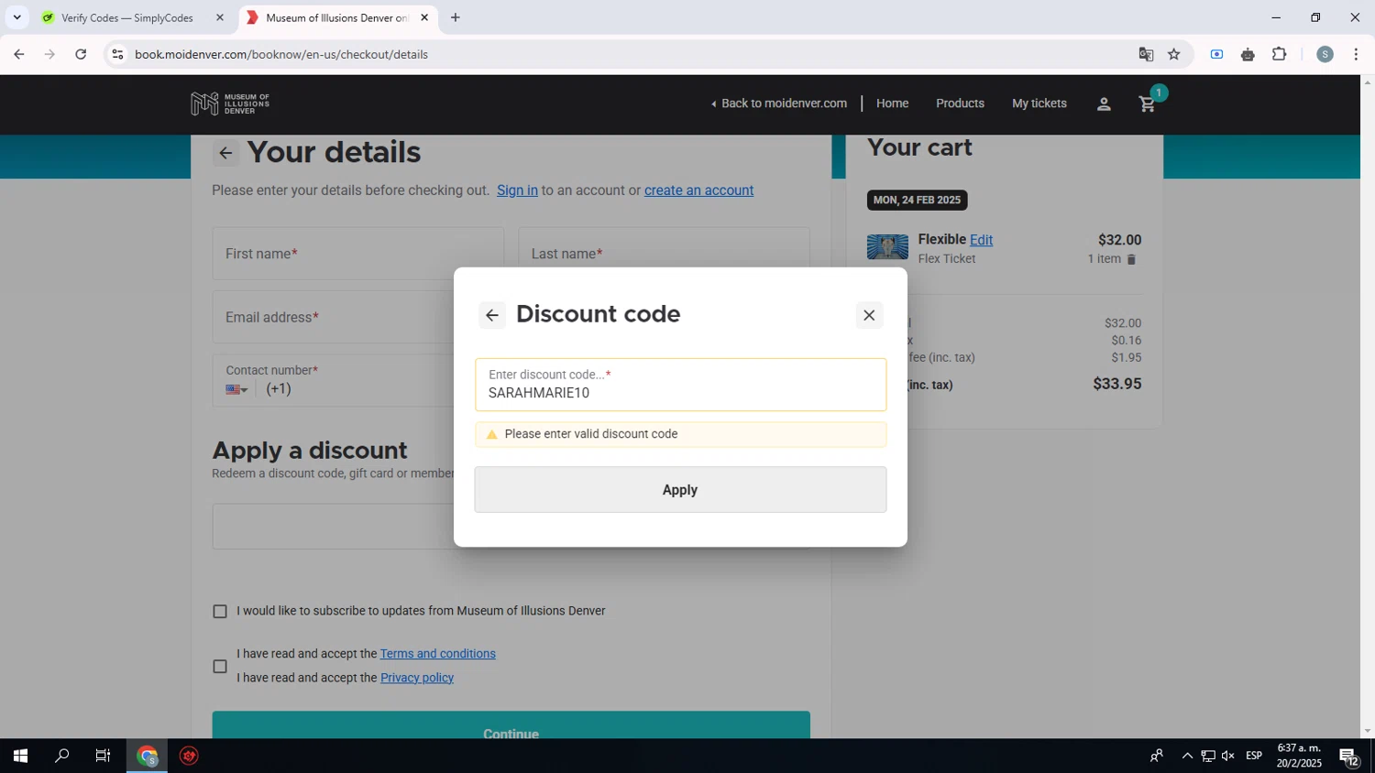Open the network tray icon
Viewport: 1375px width, 773px height.
(x=1208, y=756)
